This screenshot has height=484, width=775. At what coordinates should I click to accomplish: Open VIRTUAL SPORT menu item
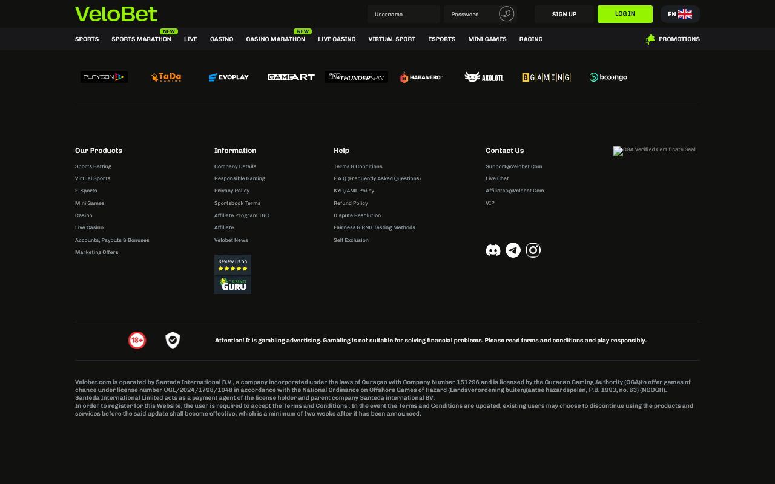tap(392, 39)
